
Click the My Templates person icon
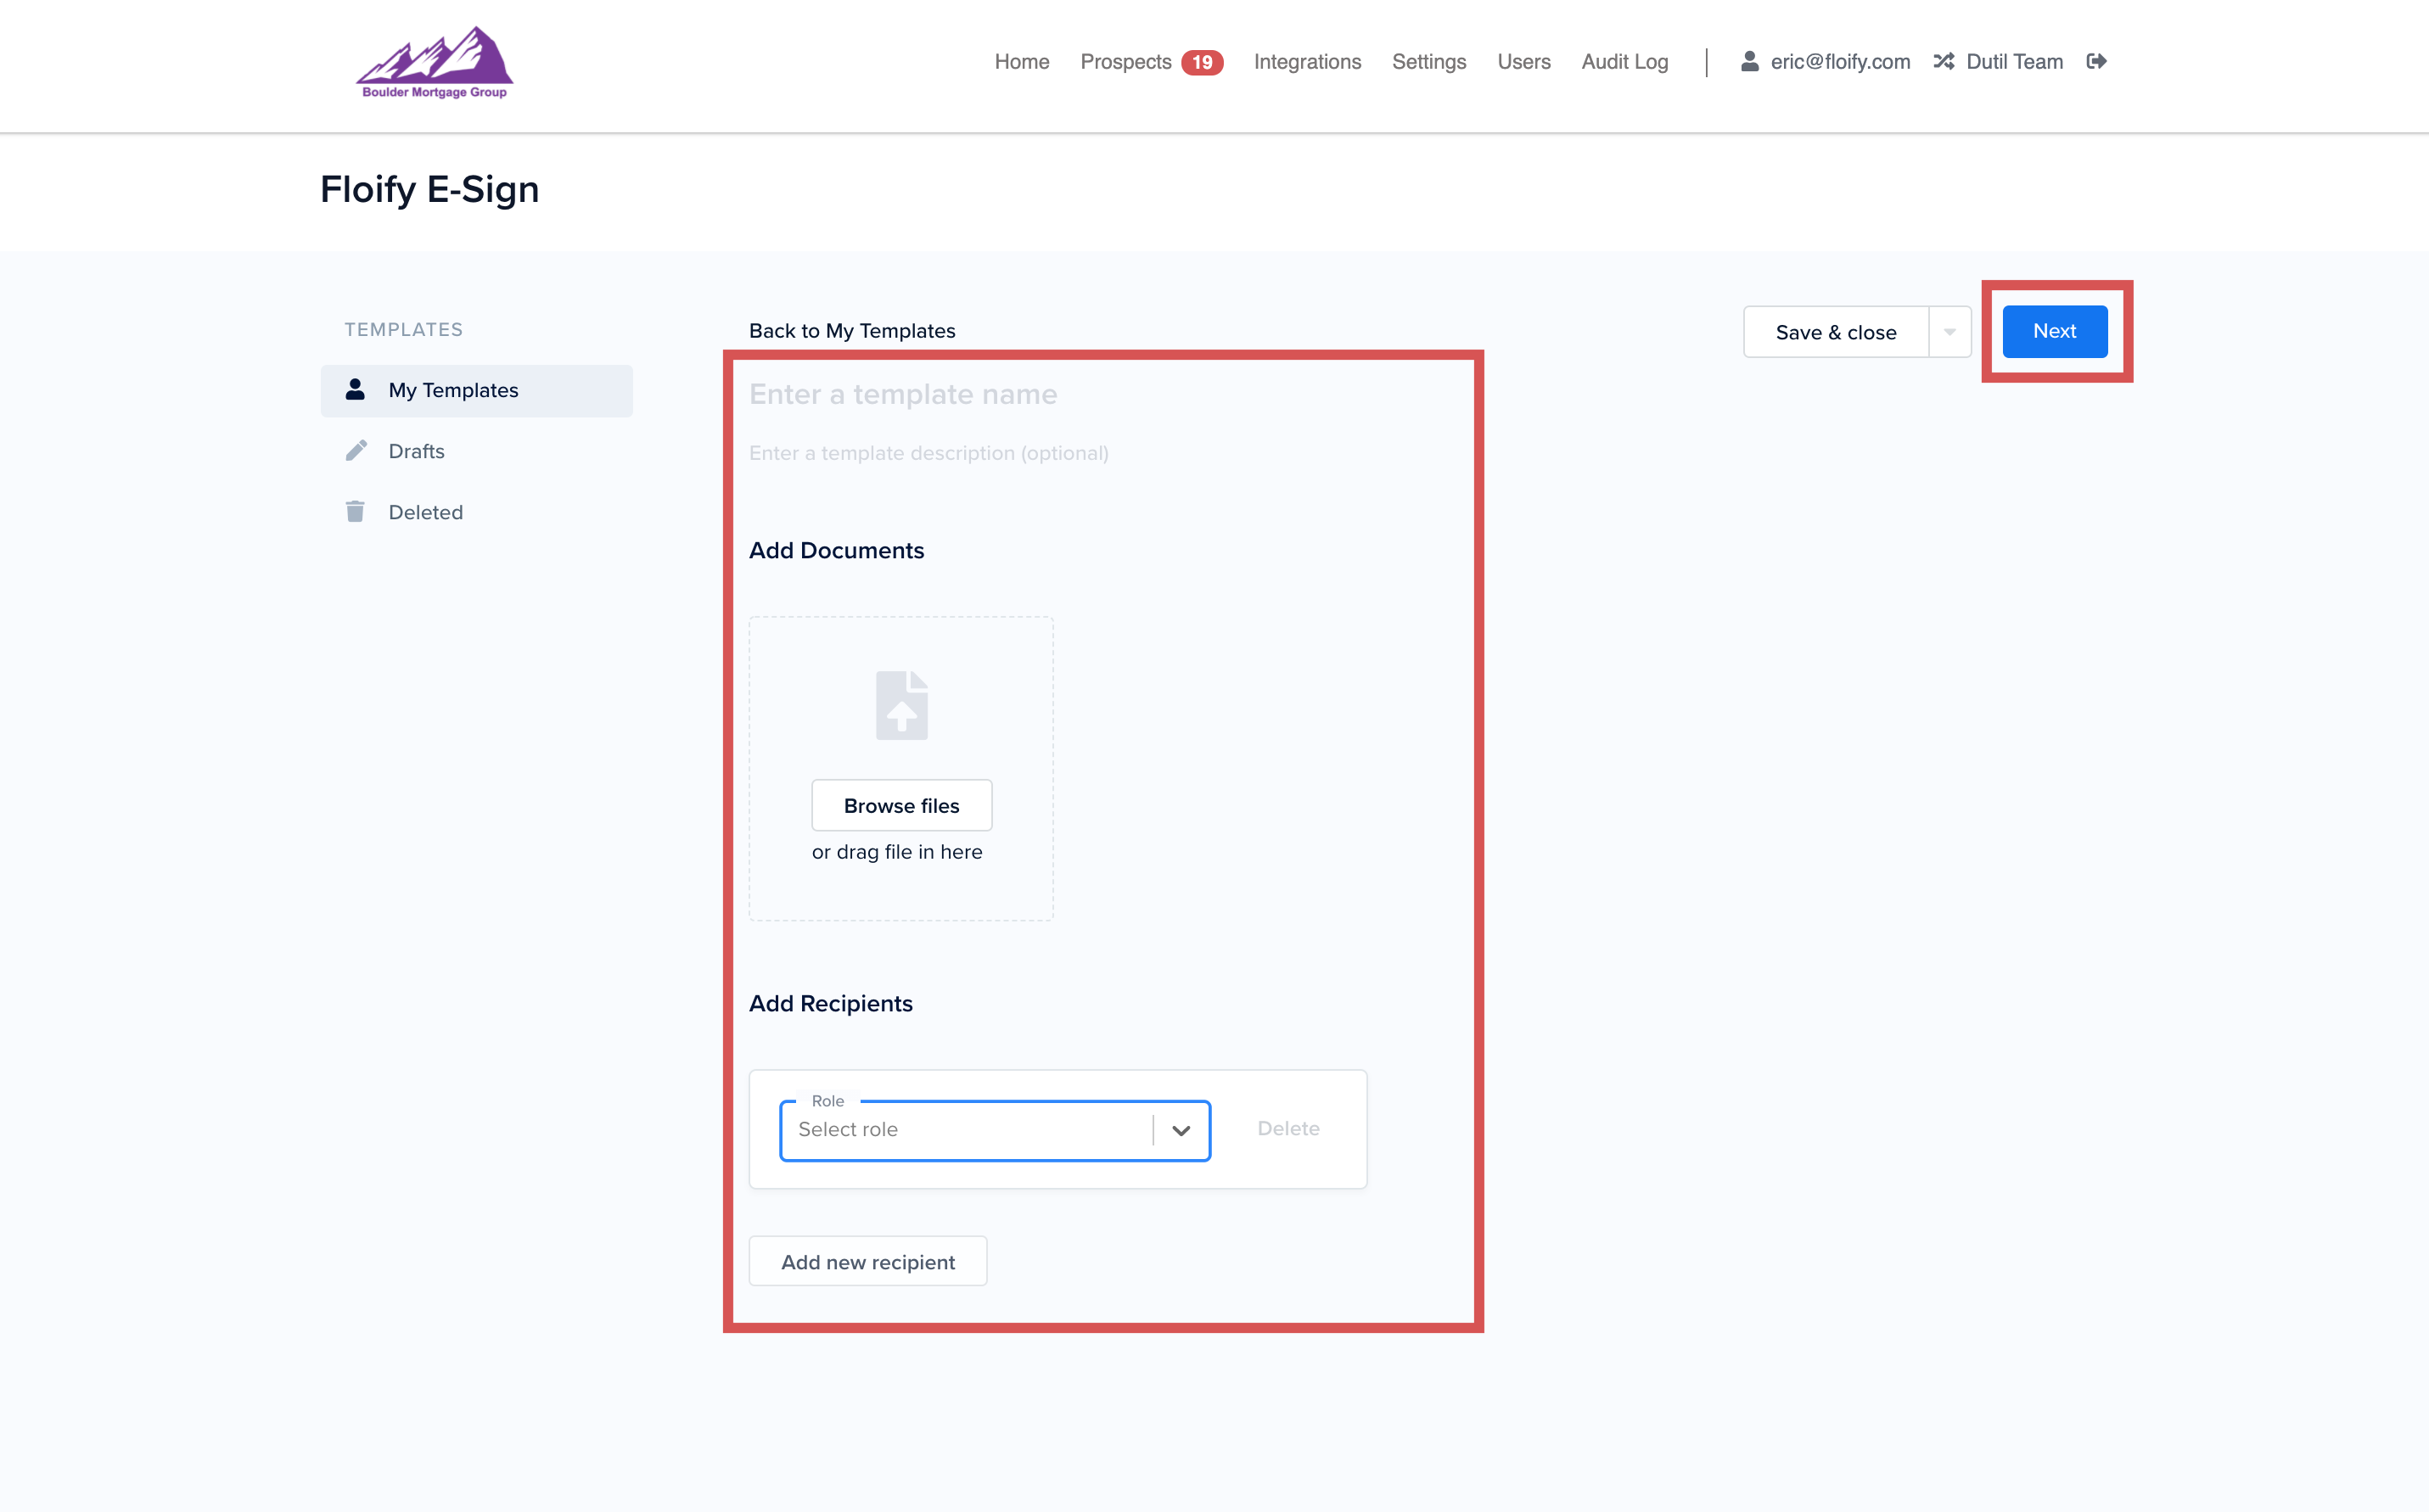click(x=355, y=390)
